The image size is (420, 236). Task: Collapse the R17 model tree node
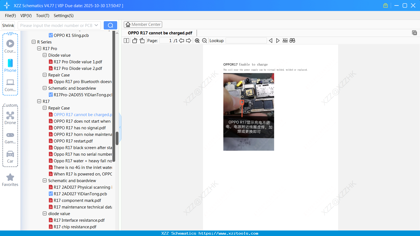(x=39, y=101)
